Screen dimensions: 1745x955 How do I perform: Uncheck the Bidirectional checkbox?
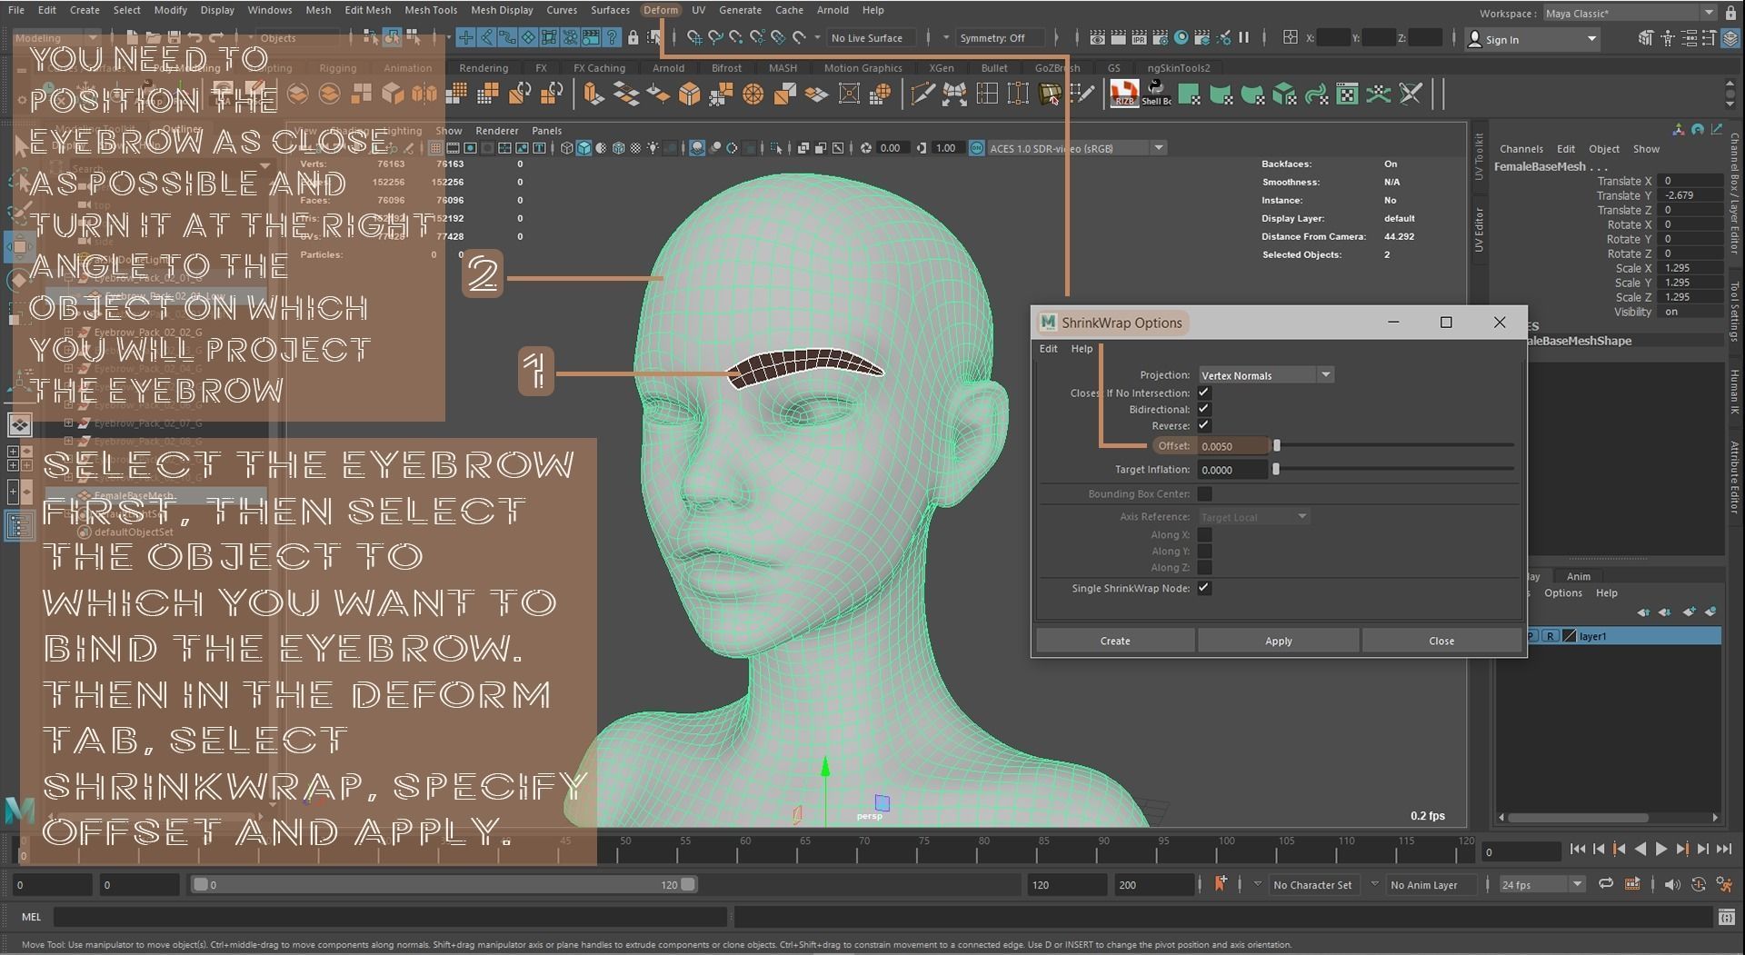tap(1204, 409)
